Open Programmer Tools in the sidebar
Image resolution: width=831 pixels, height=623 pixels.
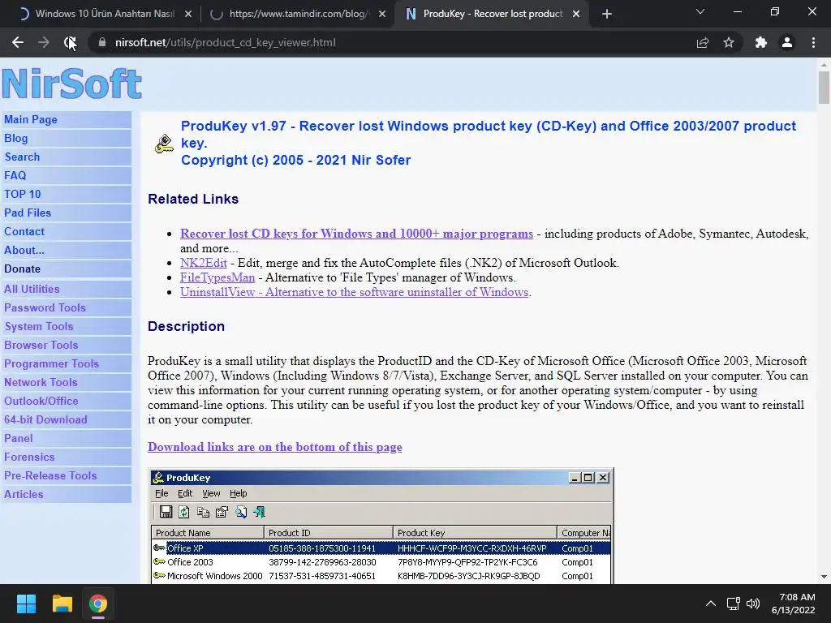tap(67, 364)
